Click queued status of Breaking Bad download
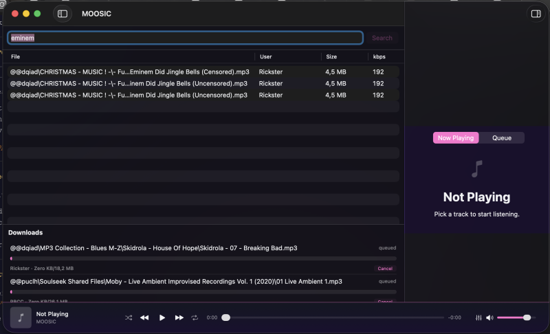The height and width of the screenshot is (334, 550). pos(387,248)
